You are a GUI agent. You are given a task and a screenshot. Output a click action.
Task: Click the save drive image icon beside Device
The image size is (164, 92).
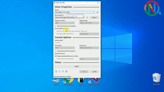[97, 12]
